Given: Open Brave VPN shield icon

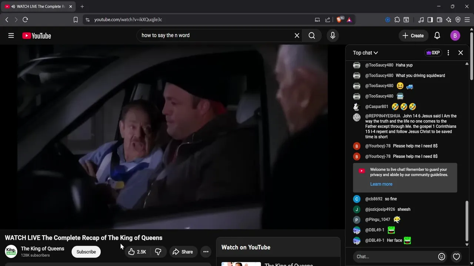Looking at the screenshot, I should pos(458,20).
